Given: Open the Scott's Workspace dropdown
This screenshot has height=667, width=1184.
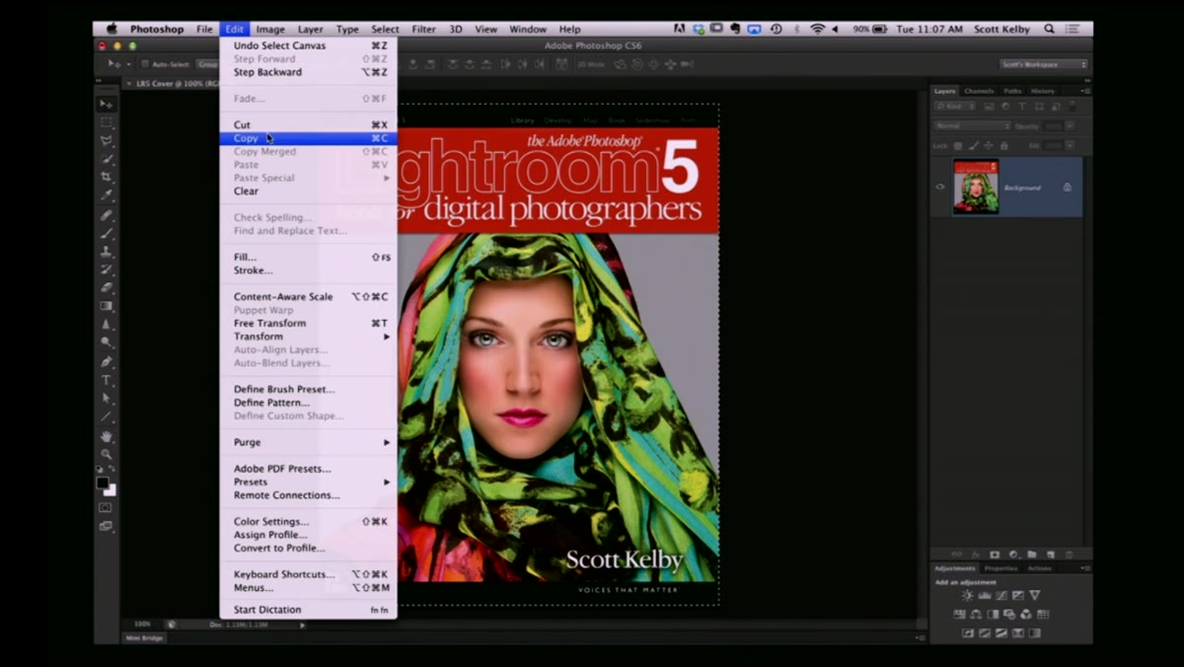Looking at the screenshot, I should pyautogui.click(x=1044, y=64).
